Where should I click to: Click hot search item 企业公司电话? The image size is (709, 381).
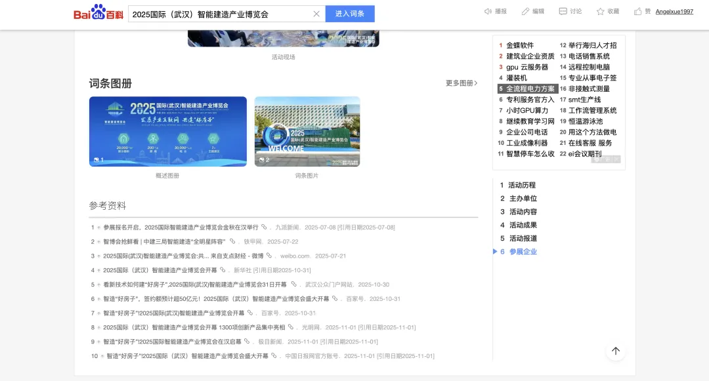point(526,132)
